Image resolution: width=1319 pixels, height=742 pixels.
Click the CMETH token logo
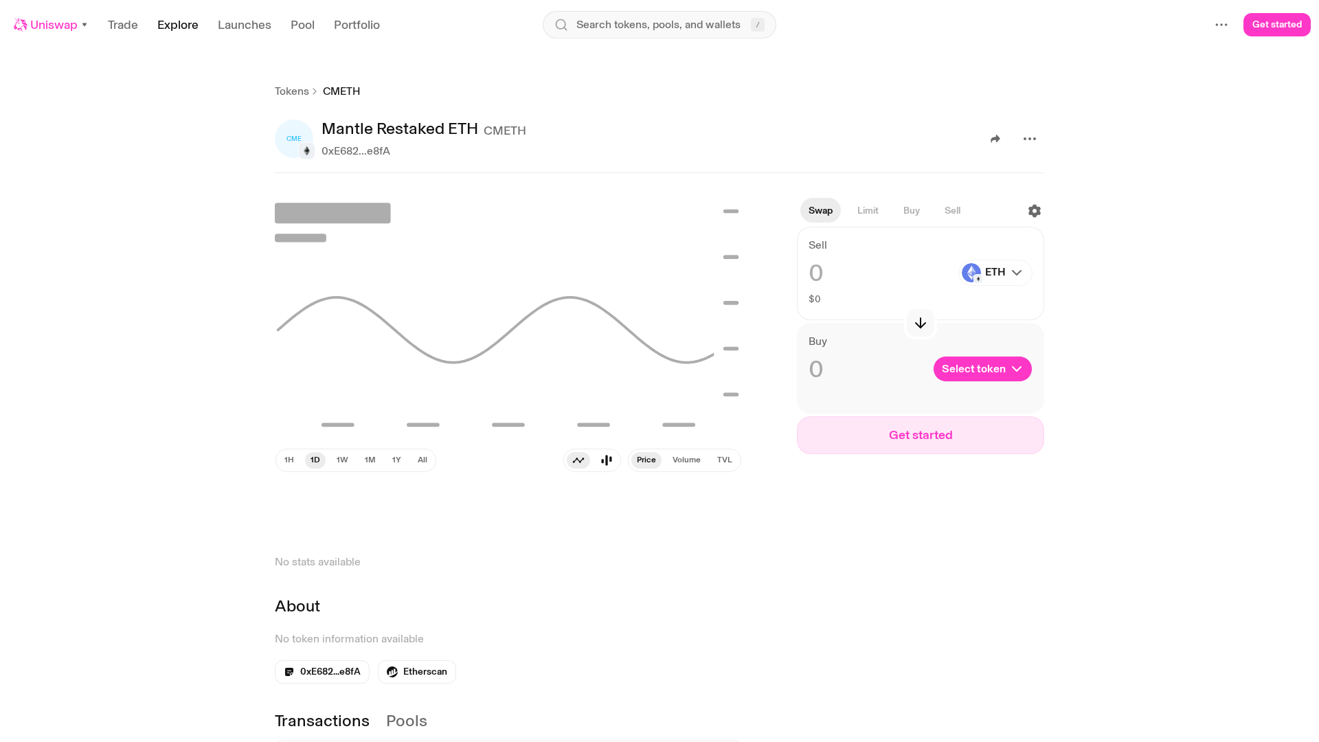point(294,139)
